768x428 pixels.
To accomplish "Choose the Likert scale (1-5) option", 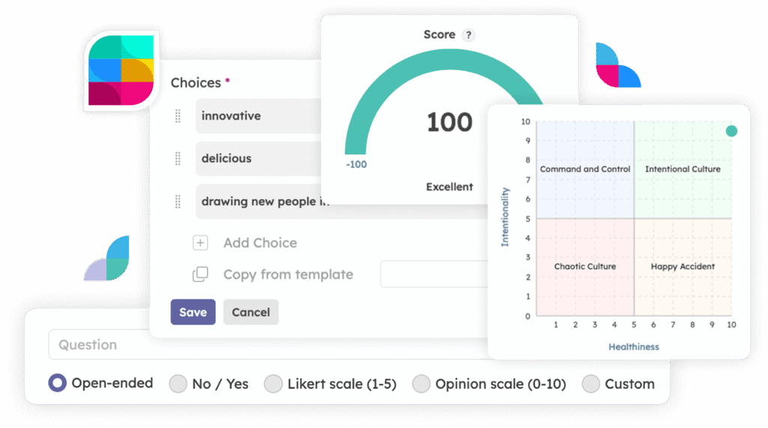I will coord(273,384).
